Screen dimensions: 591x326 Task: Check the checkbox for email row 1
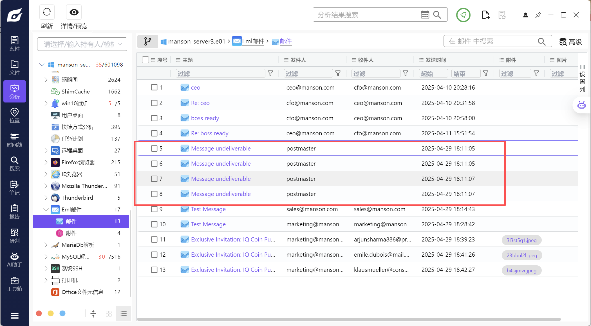(x=154, y=88)
